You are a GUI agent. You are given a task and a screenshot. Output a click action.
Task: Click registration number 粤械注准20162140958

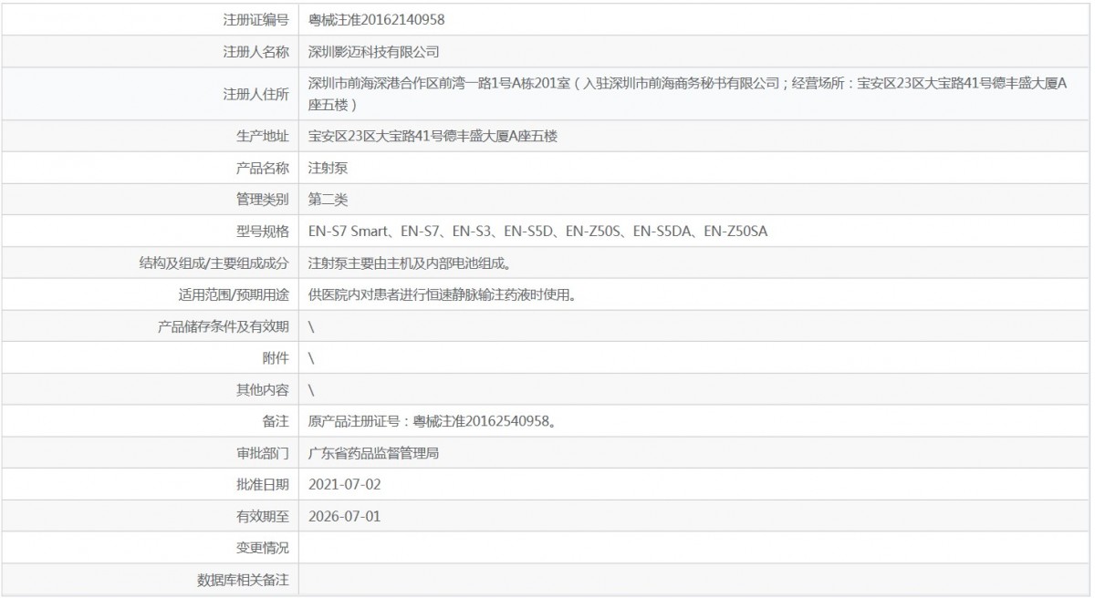[378, 19]
